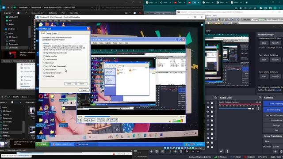Select High IRQL fault (User-mode) option
Image resolution: width=283 pixels, height=159 pixels.
point(55,66)
